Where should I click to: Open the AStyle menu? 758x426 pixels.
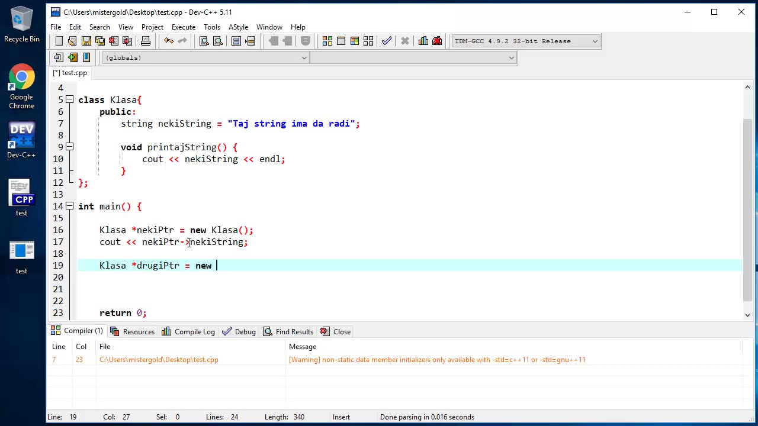[x=239, y=27]
